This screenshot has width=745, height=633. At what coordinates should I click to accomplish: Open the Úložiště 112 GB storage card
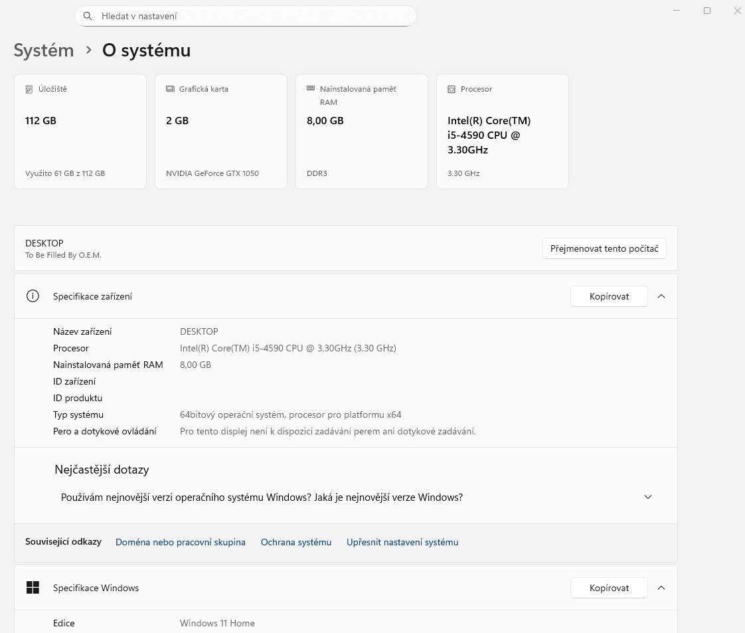[80, 132]
